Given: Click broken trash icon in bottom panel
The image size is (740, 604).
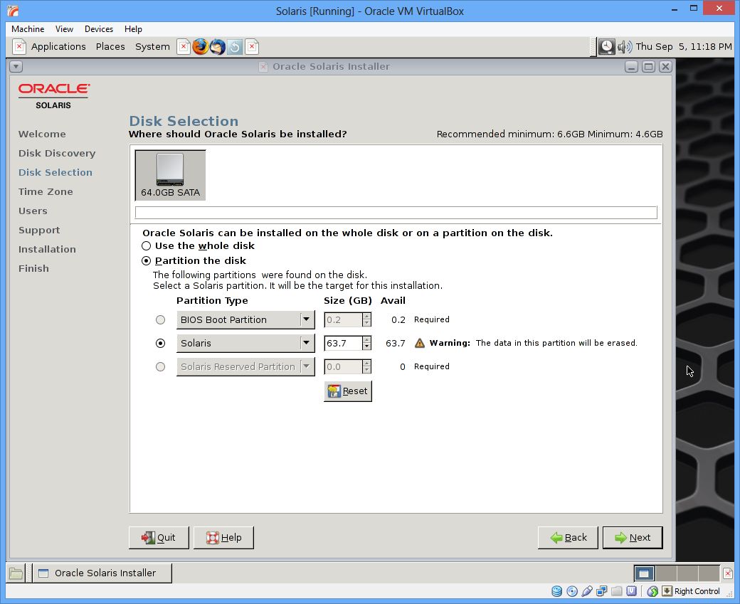Looking at the screenshot, I should [728, 573].
